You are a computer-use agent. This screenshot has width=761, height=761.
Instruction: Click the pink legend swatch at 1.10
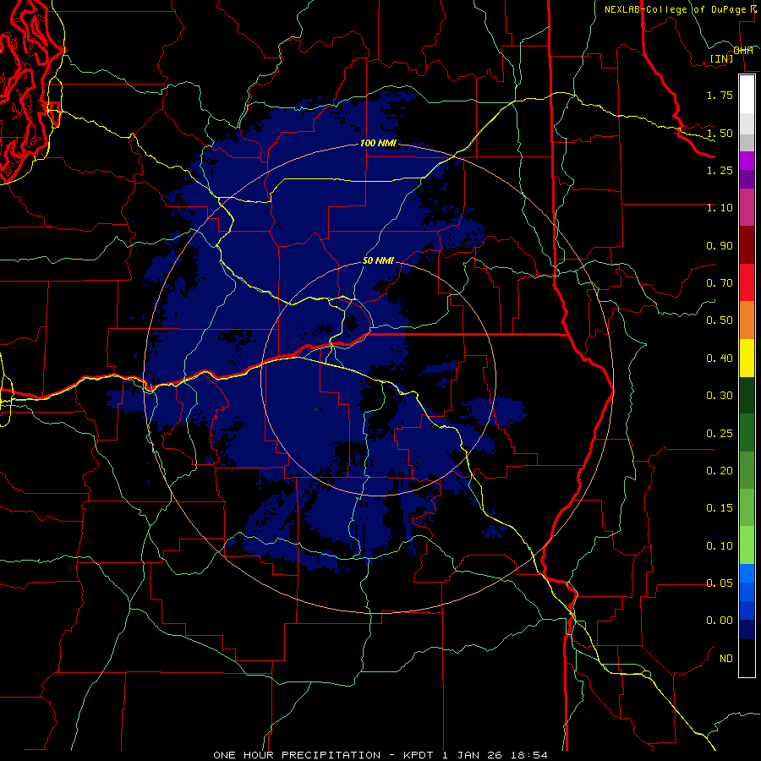tap(747, 207)
